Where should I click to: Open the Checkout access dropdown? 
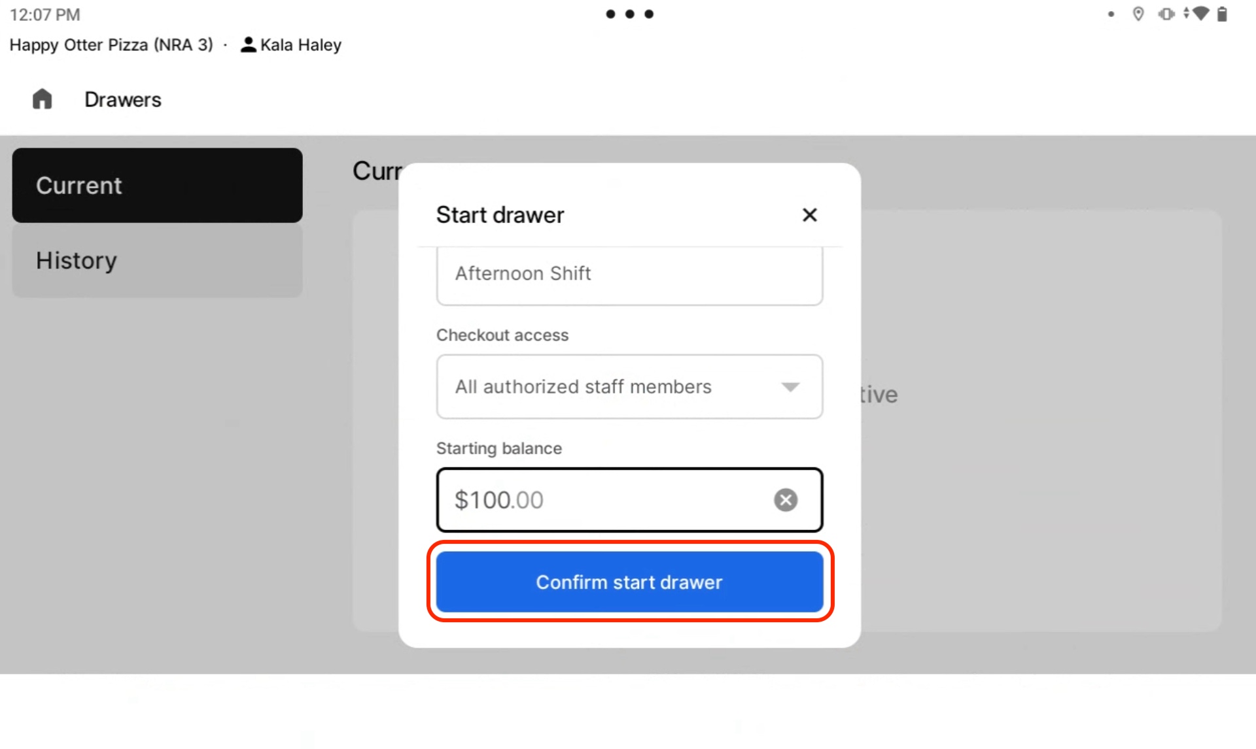coord(629,387)
